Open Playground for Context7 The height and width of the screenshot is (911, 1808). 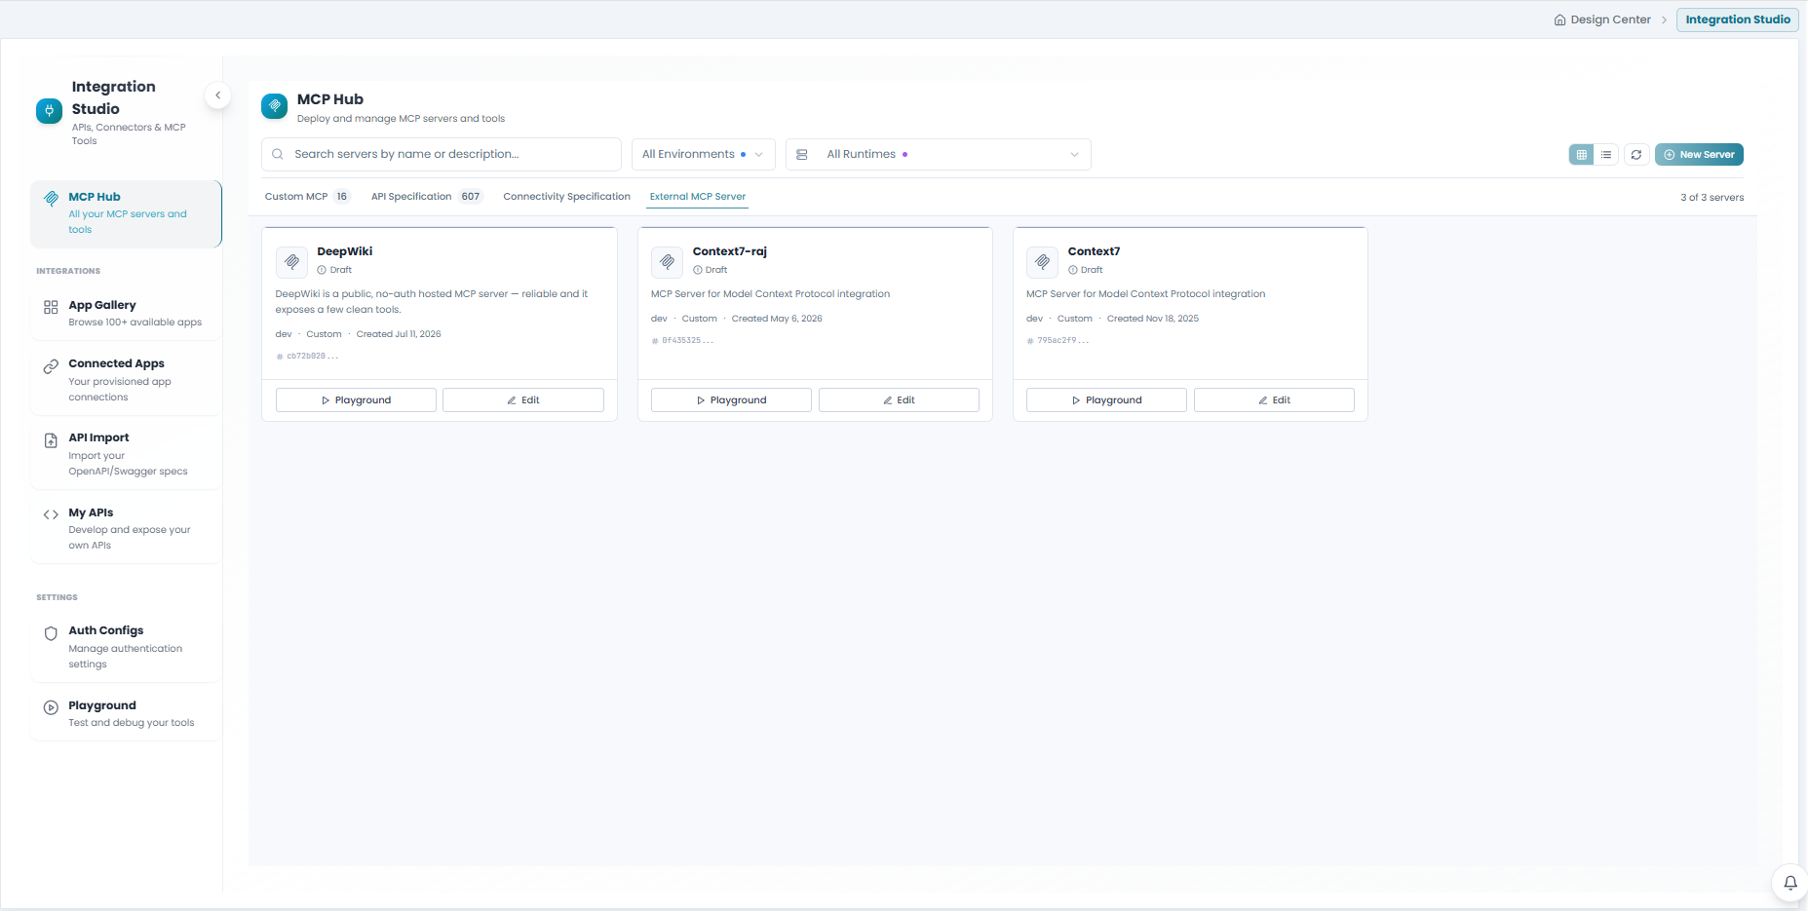(1106, 399)
